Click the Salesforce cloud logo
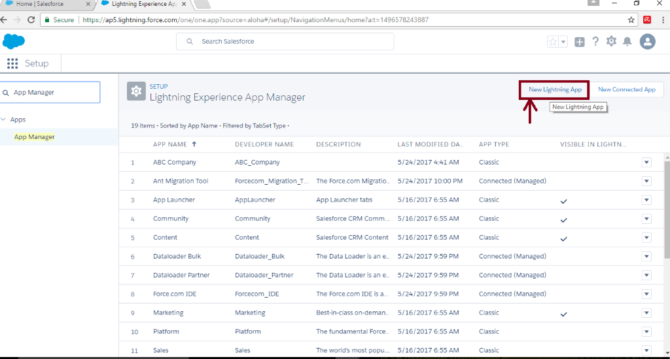Image resolution: width=670 pixels, height=359 pixels. pos(14,41)
